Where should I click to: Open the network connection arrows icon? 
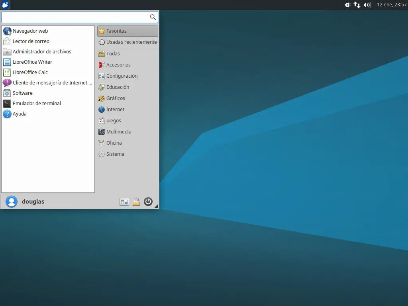(357, 5)
